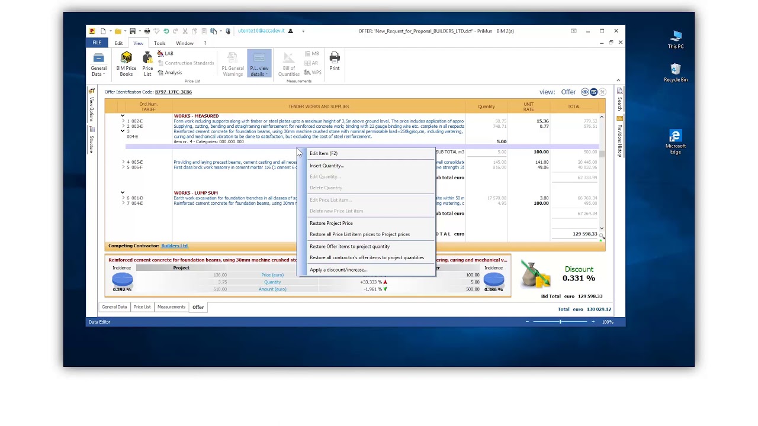Toggle the table view mode button
The image size is (758, 426).
(593, 92)
